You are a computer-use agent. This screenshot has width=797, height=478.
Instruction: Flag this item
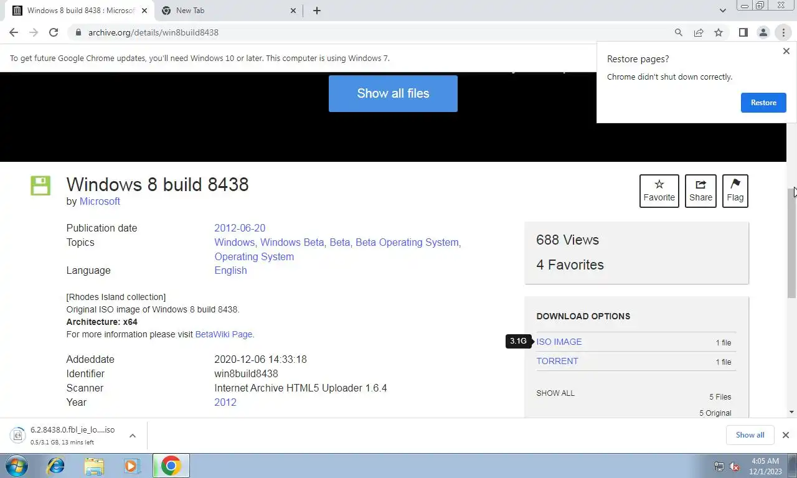[x=735, y=190]
